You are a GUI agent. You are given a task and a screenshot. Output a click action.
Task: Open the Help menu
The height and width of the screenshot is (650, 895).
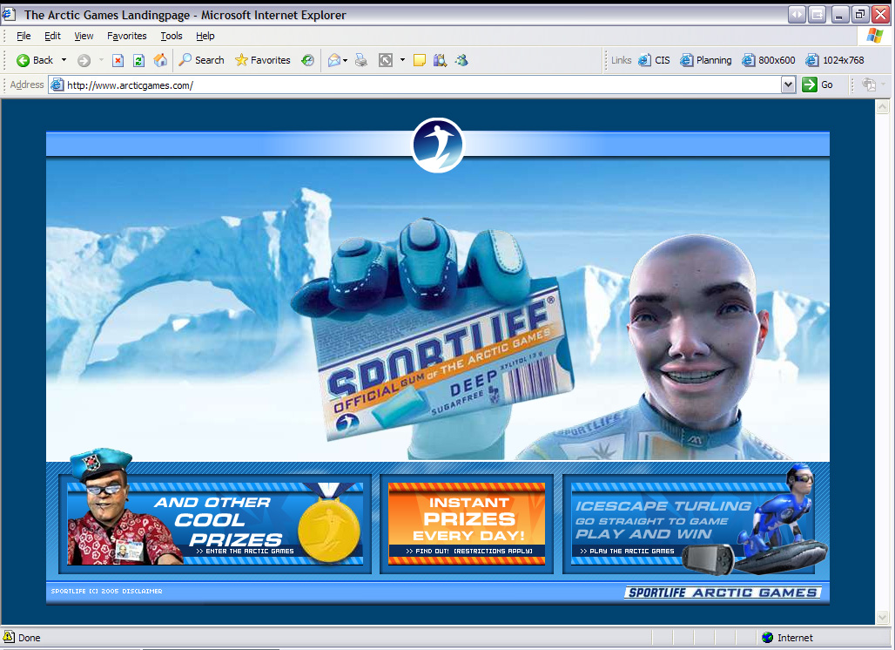[x=205, y=36]
